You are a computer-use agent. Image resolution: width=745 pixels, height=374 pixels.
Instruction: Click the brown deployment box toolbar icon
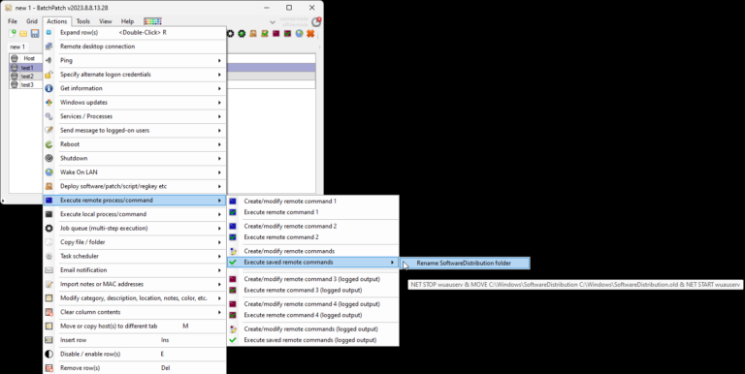[x=253, y=33]
